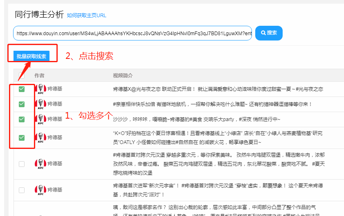This screenshot has height=216, width=344.
Task: Click the 作者 column header
Action: point(40,76)
